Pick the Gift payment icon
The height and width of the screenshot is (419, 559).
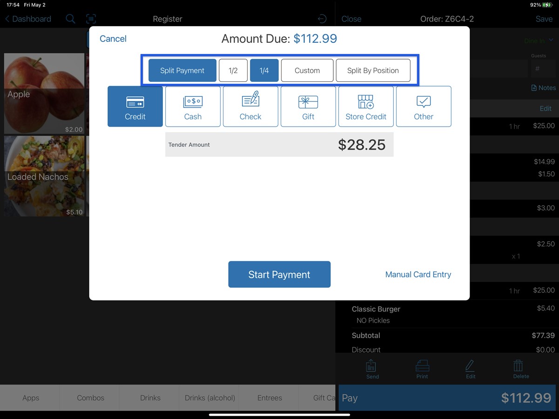(x=308, y=106)
